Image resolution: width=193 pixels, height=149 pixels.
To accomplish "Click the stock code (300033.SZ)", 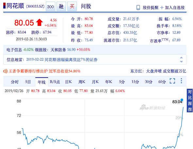I will click(x=35, y=7).
